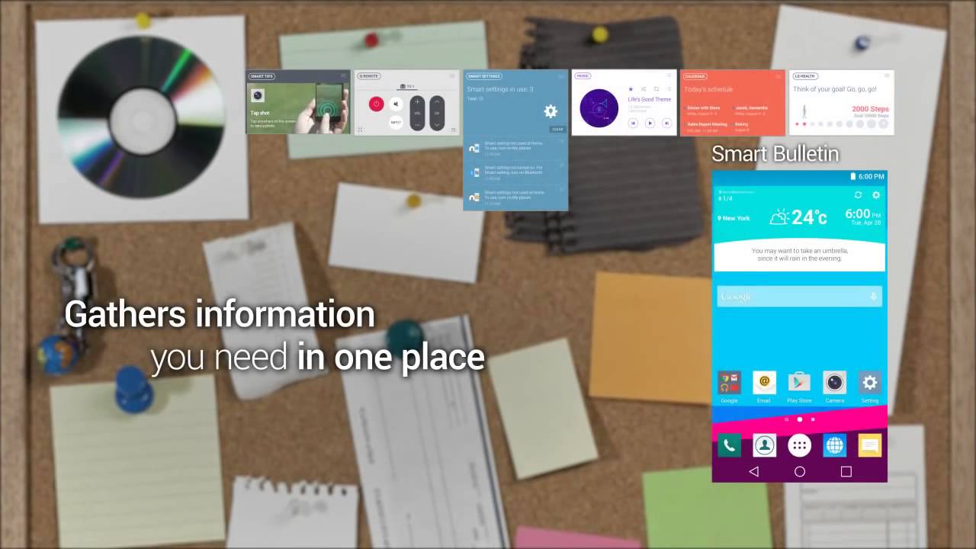
Task: Tap the New York location label
Action: point(733,218)
